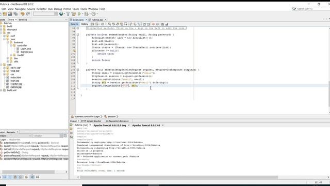The width and height of the screenshot is (330, 186).
Task: Expand the META-INF folder node
Action: 5,68
